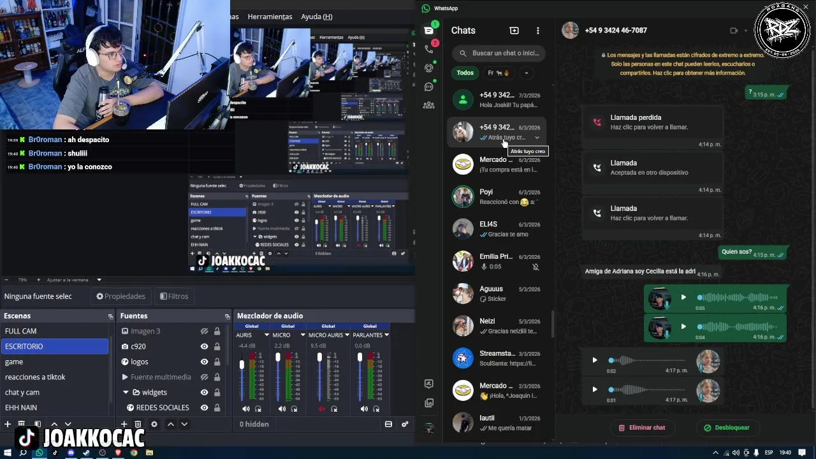Open the Communities icon in WhatsApp sidebar
816x459 pixels.
click(x=428, y=105)
